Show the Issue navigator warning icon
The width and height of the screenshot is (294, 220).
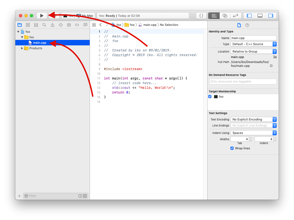pyautogui.click(x=52, y=25)
